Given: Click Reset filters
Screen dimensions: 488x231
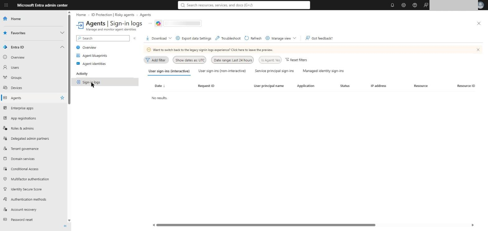Looking at the screenshot, I should (x=296, y=60).
